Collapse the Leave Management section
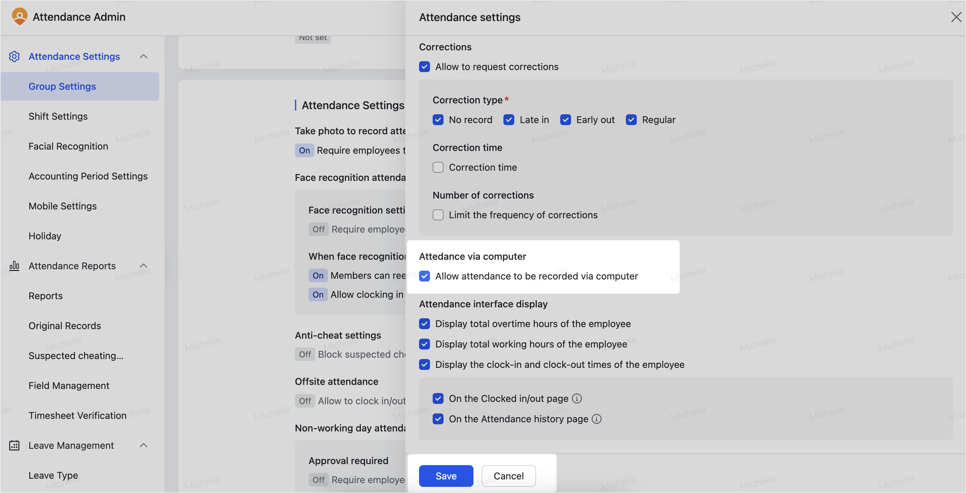This screenshot has height=493, width=966. click(144, 445)
